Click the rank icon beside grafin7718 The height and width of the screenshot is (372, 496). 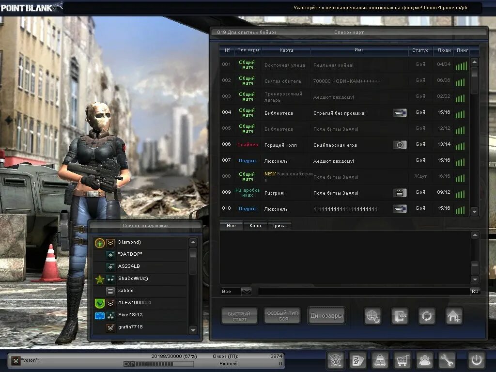[x=110, y=327]
